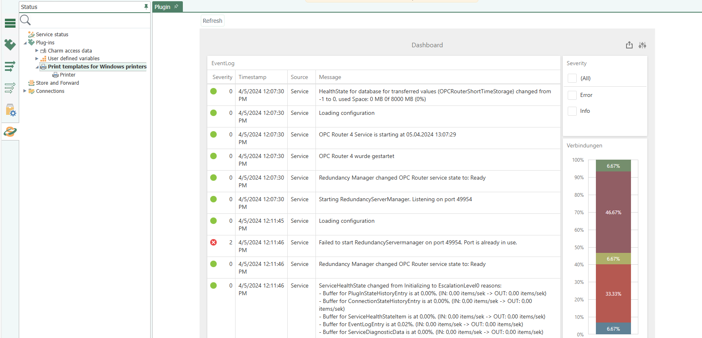702x338 pixels.
Task: Collapse the Plug-ins tree node
Action: (25, 43)
